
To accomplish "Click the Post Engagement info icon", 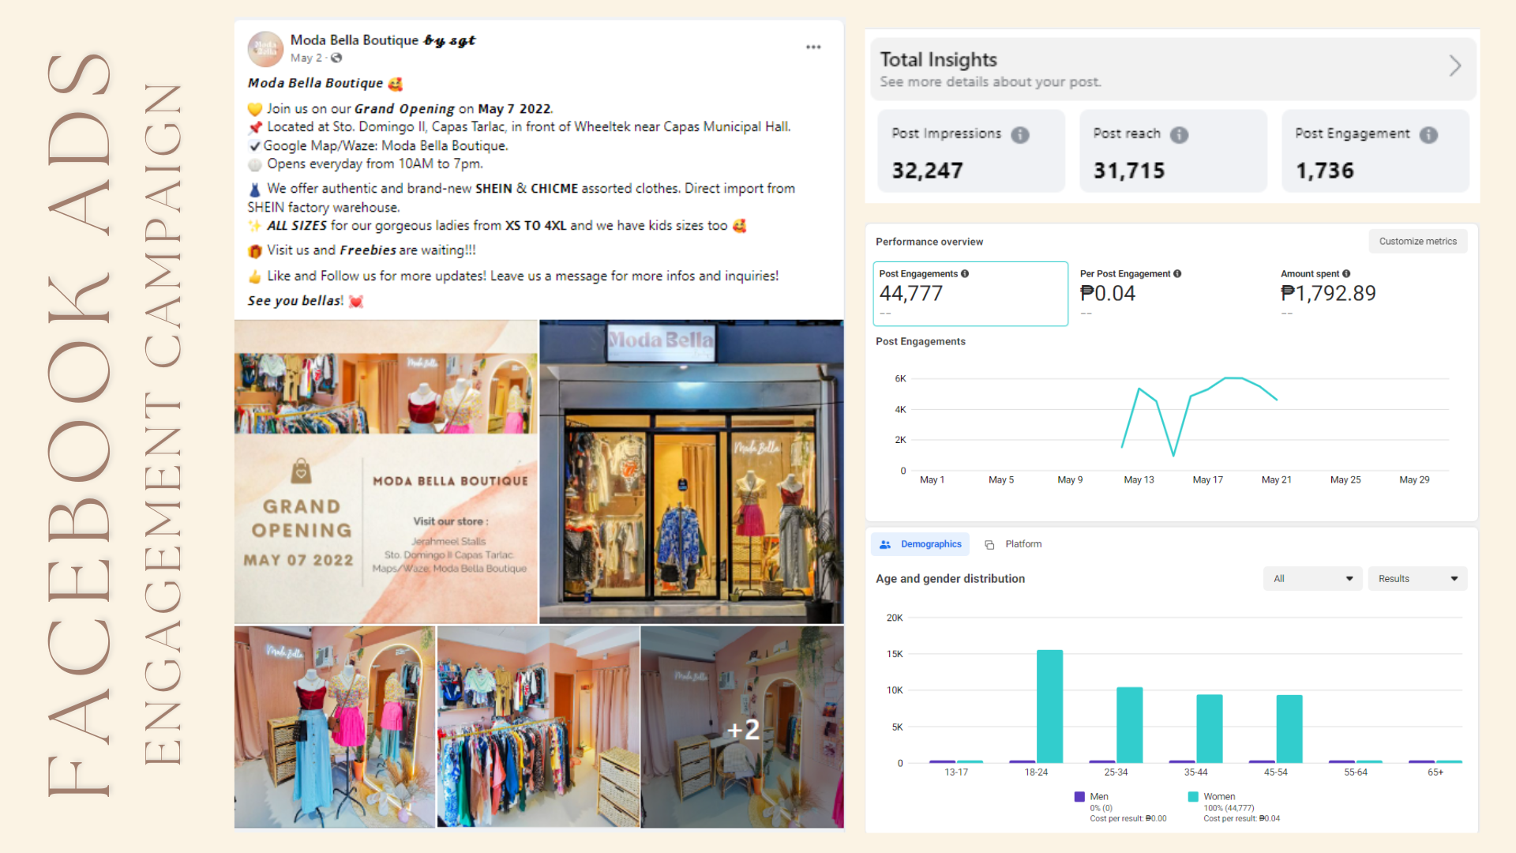I will pos(1428,135).
